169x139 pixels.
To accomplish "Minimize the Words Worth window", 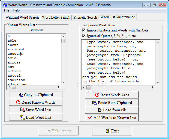I will 146,5.
